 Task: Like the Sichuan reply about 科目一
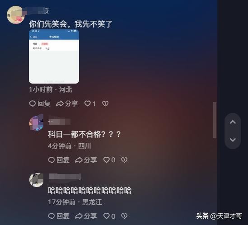[x=109, y=160]
